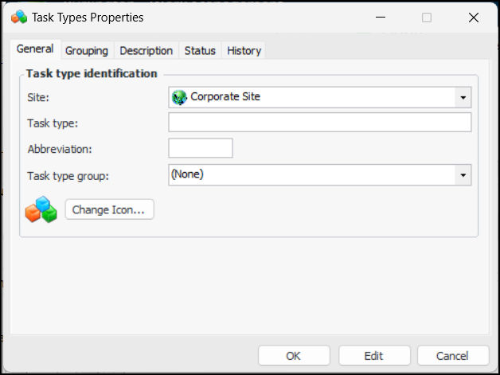Minimize the Task Types Properties dialog

click(x=380, y=17)
